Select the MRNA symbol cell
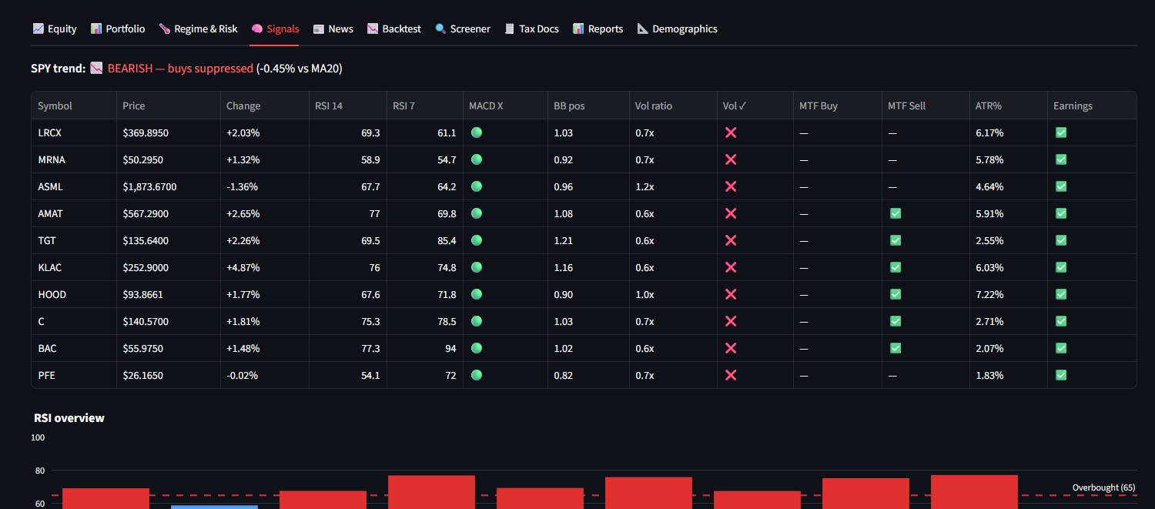This screenshot has height=509, width=1155. coord(74,159)
